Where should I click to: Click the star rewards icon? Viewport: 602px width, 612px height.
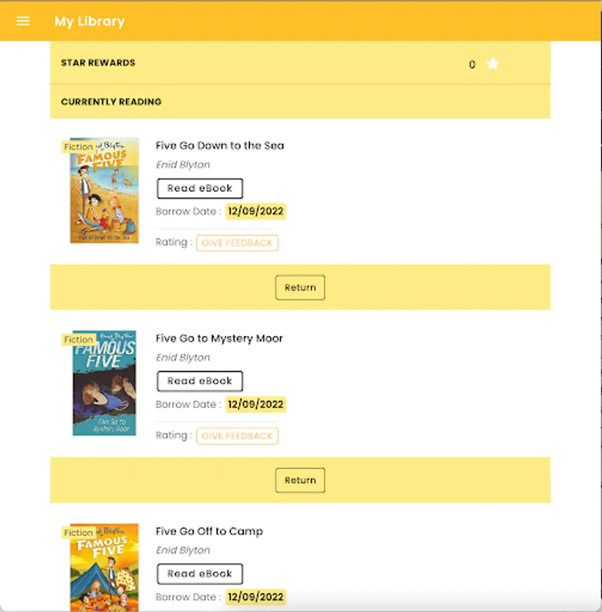click(493, 64)
